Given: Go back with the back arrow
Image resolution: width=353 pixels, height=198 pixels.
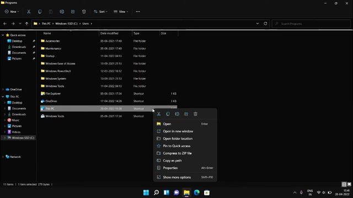Looking at the screenshot, I should [5, 24].
